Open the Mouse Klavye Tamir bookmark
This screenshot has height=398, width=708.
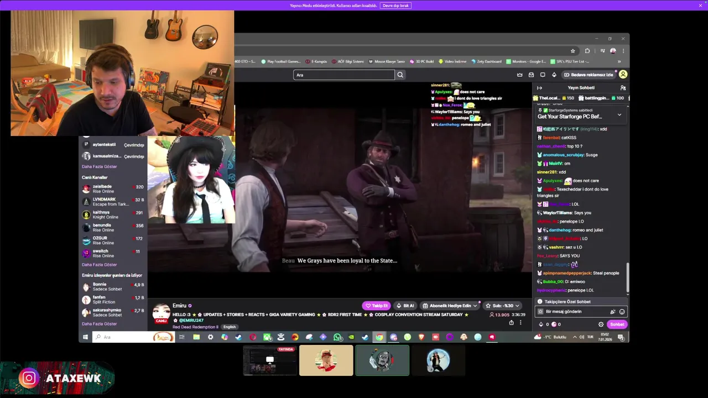(387, 61)
